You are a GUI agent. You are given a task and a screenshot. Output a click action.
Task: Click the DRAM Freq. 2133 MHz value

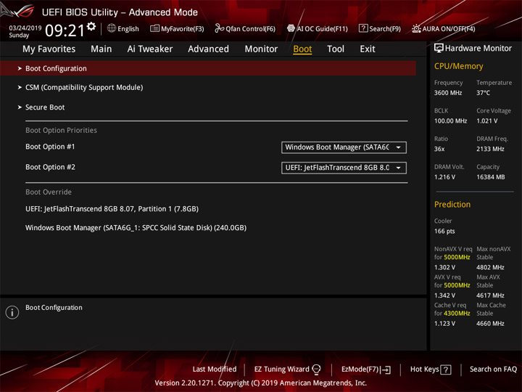point(490,149)
